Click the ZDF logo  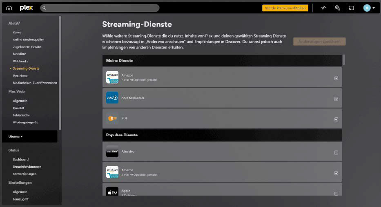(112, 118)
